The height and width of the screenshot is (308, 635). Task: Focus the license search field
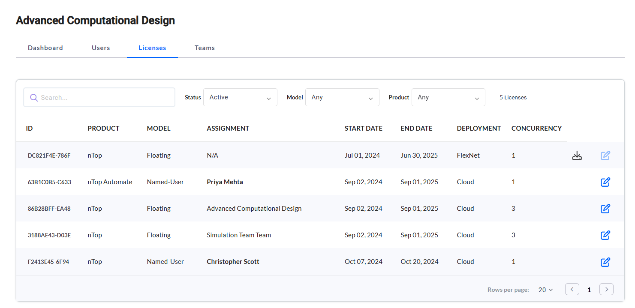click(x=99, y=97)
